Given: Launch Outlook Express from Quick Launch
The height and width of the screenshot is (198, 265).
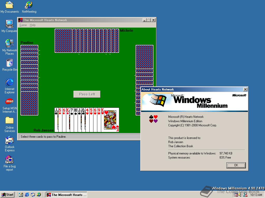Looking at the screenshot, I should tap(33, 195).
